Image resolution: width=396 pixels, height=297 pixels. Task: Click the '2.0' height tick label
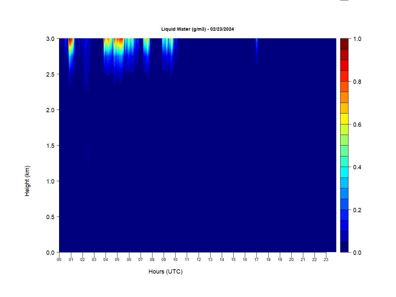50,110
